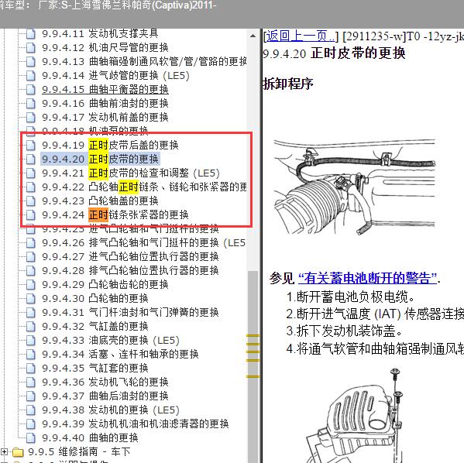The width and height of the screenshot is (464, 463).
Task: Open 9.9.4.37 曲轴后油封的更换
Action: pos(105,396)
